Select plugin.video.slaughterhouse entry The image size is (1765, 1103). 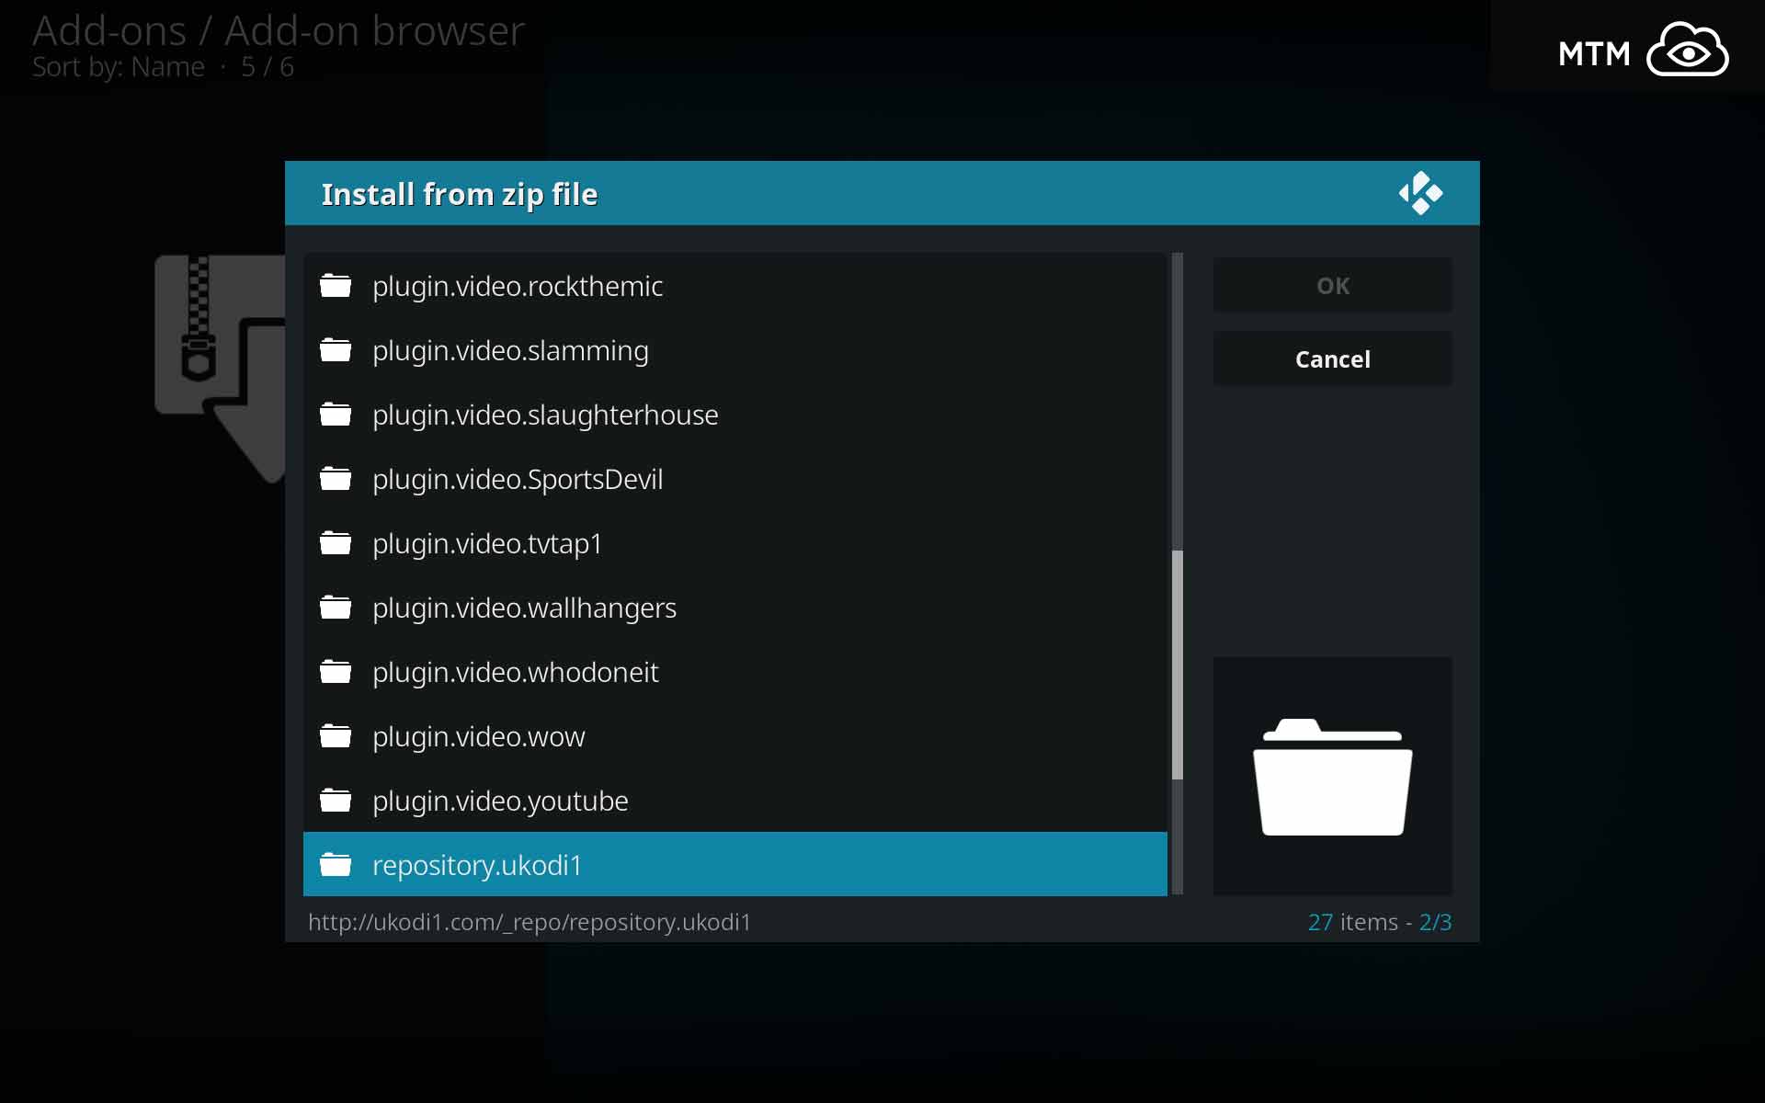pyautogui.click(x=735, y=415)
